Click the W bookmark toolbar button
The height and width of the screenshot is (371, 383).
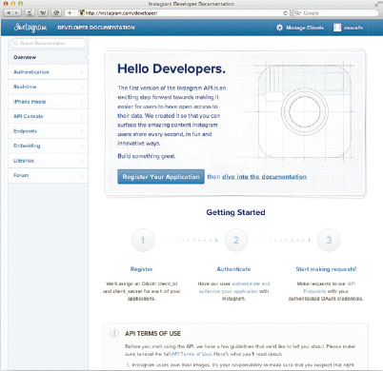[x=43, y=13]
